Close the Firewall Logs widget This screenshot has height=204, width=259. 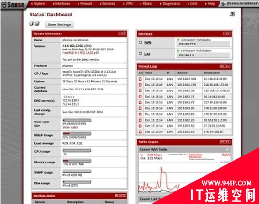228,66
